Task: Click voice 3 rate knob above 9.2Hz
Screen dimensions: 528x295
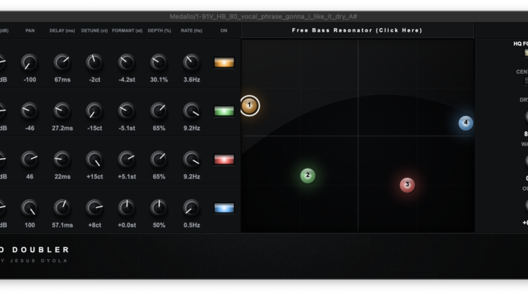Action: click(191, 159)
